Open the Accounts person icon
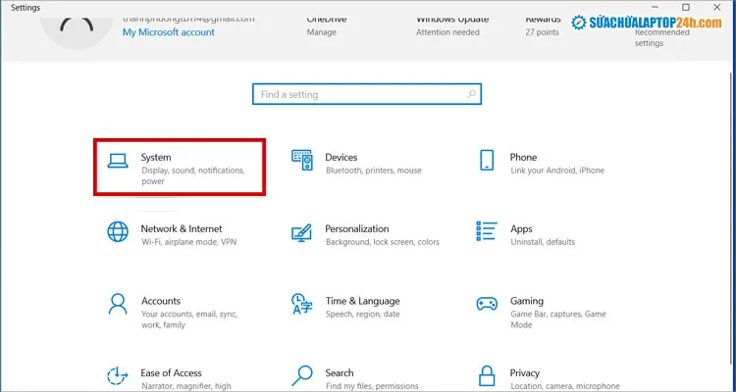Viewport: 736px width, 392px height. pyautogui.click(x=118, y=304)
